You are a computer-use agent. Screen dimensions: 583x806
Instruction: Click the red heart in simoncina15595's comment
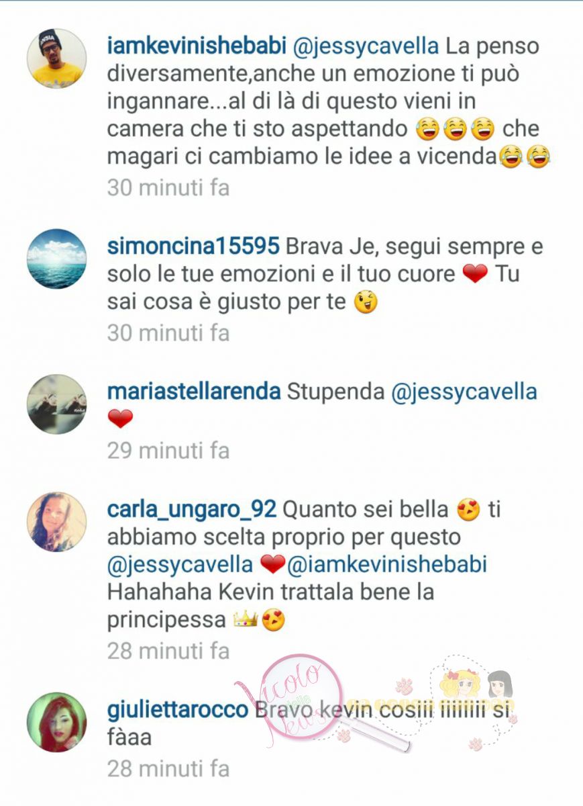[x=475, y=275]
